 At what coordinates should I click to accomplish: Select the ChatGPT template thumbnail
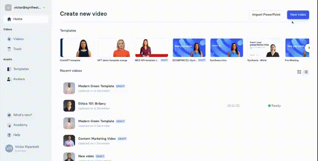click(x=77, y=48)
